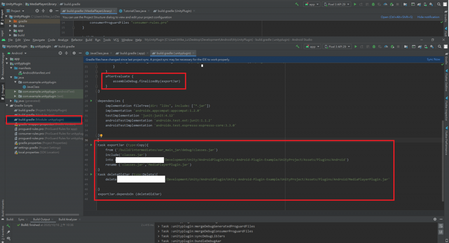The height and width of the screenshot is (243, 449).
Task: Open the Android view selector dropdown
Action: pos(17,53)
